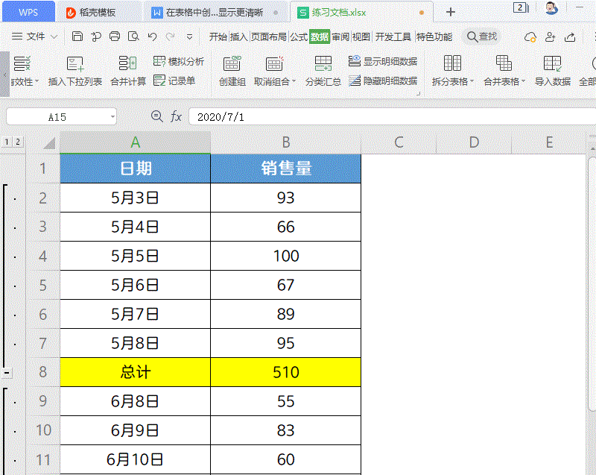
Task: Select the yellow 总计 cell
Action: click(x=136, y=372)
